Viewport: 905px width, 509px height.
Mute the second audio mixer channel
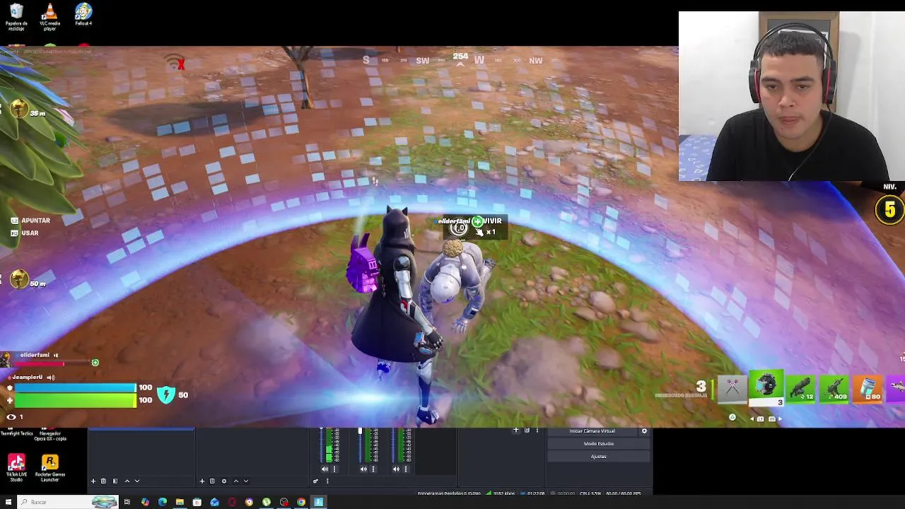click(x=363, y=469)
